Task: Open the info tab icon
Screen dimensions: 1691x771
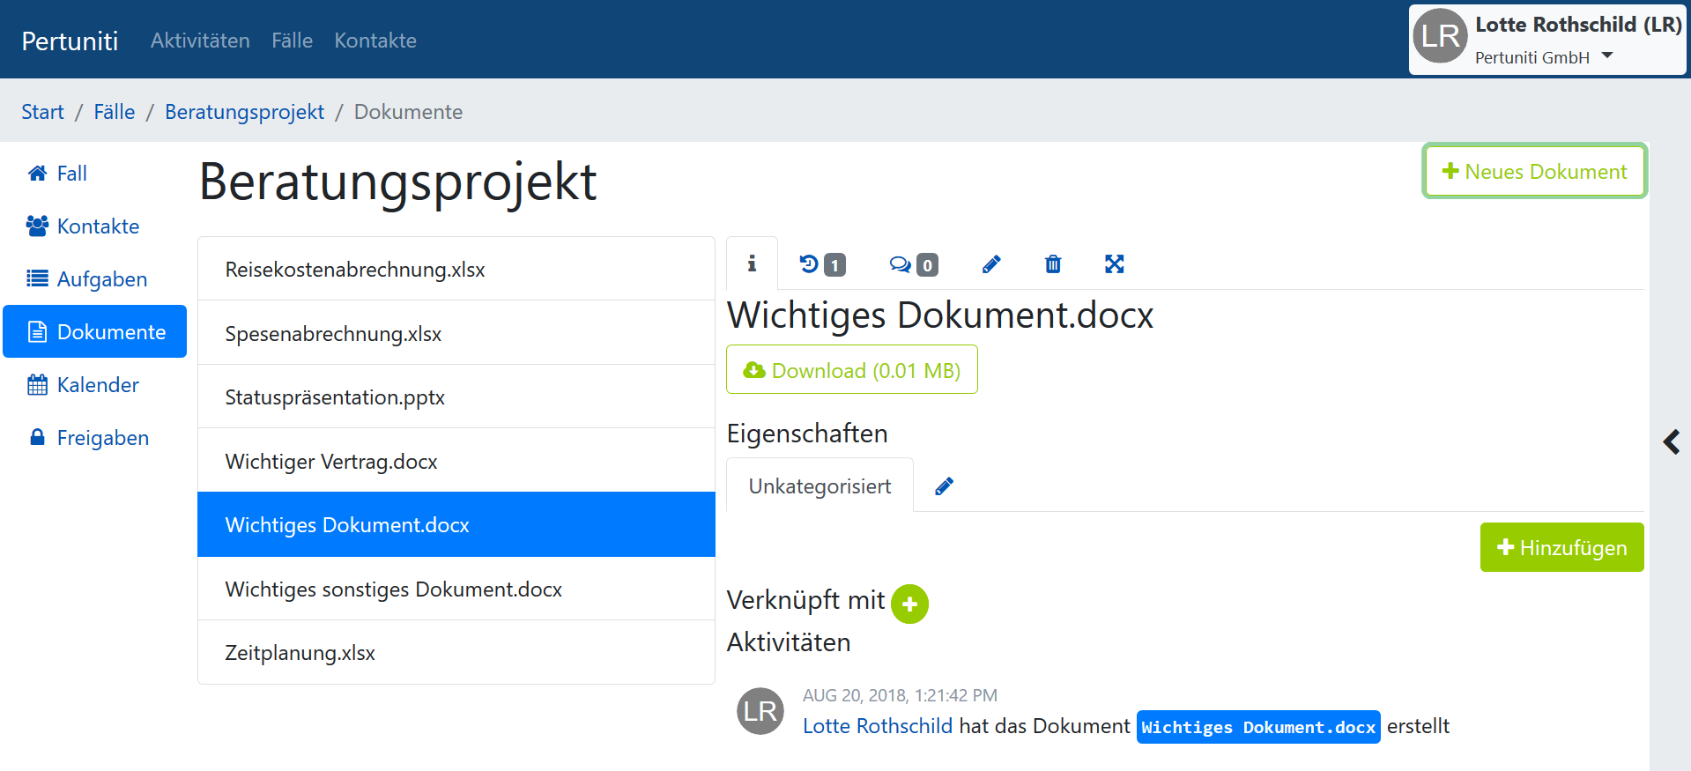Action: 752,263
